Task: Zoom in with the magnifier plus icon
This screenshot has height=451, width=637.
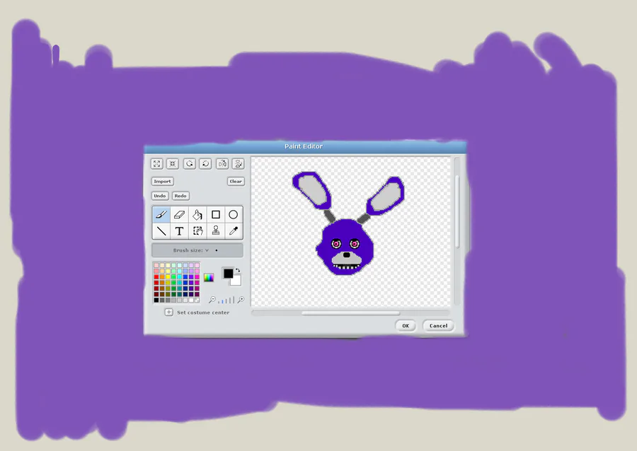Action: click(241, 300)
